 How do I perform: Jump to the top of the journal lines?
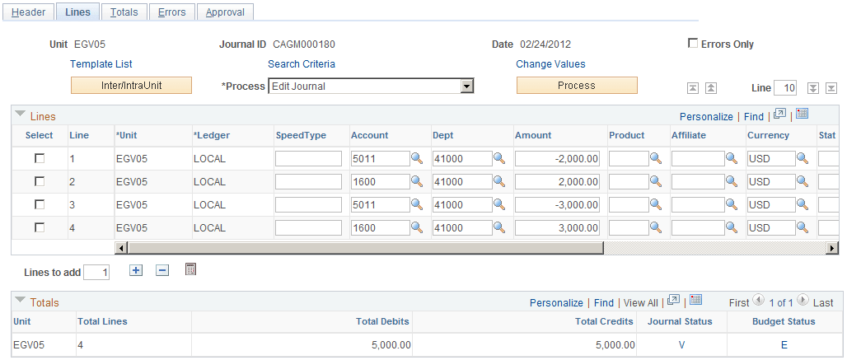point(692,88)
